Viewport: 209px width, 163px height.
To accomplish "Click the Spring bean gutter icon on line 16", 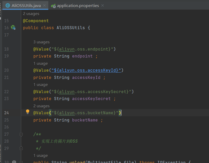I will pyautogui.click(x=13, y=27).
